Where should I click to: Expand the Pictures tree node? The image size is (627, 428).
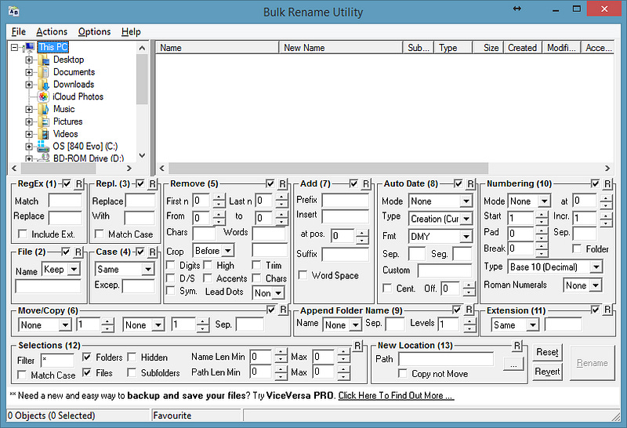pos(29,122)
